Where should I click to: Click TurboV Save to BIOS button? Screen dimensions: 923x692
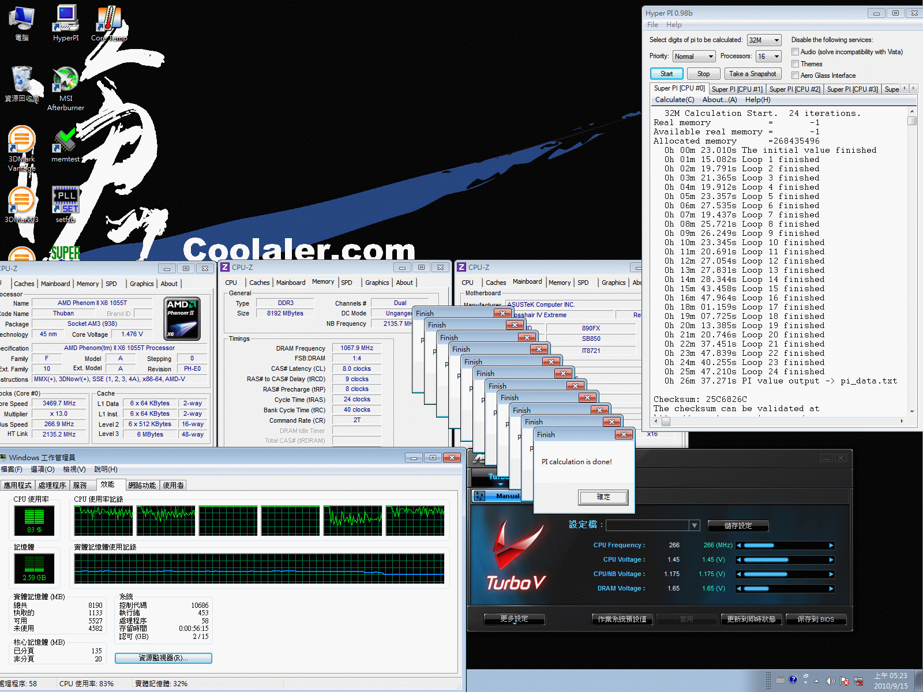816,619
